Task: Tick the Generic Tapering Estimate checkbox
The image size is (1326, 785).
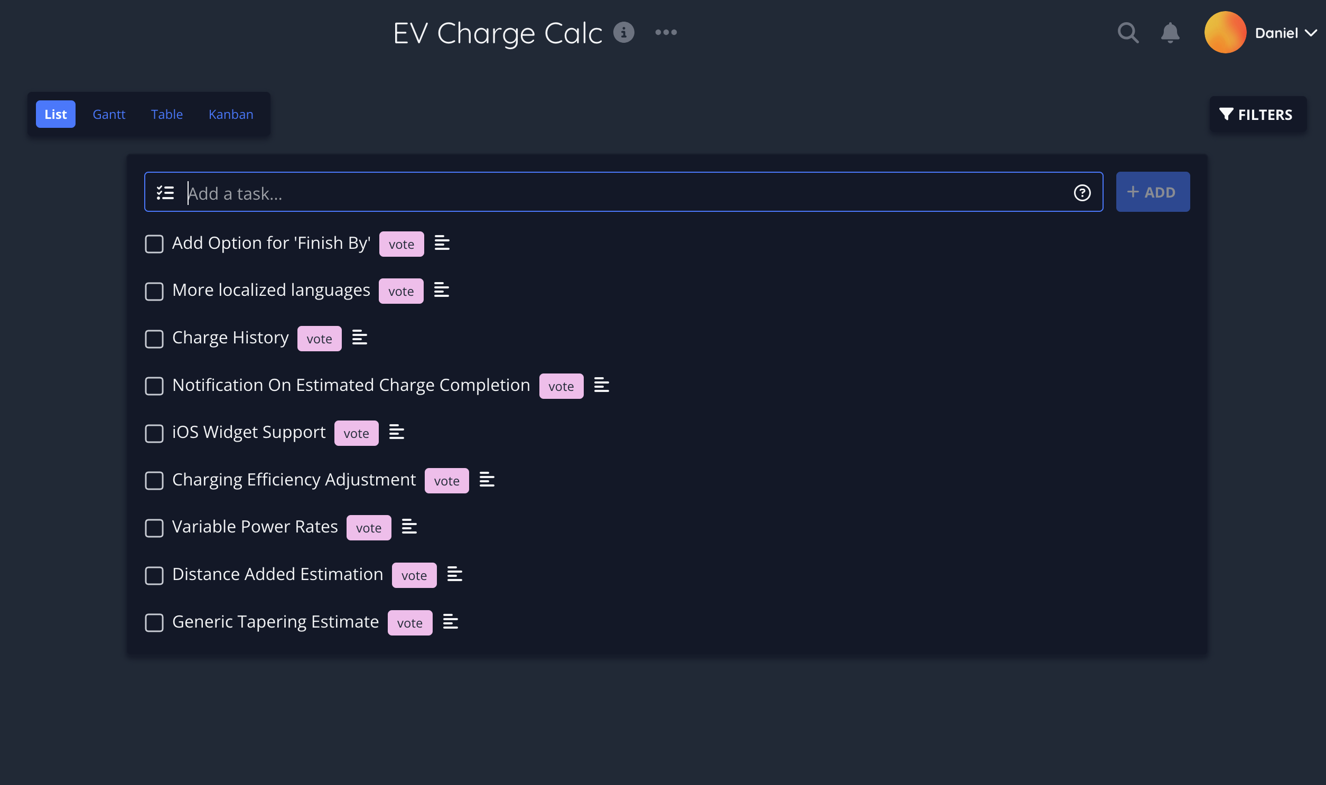Action: coord(154,623)
